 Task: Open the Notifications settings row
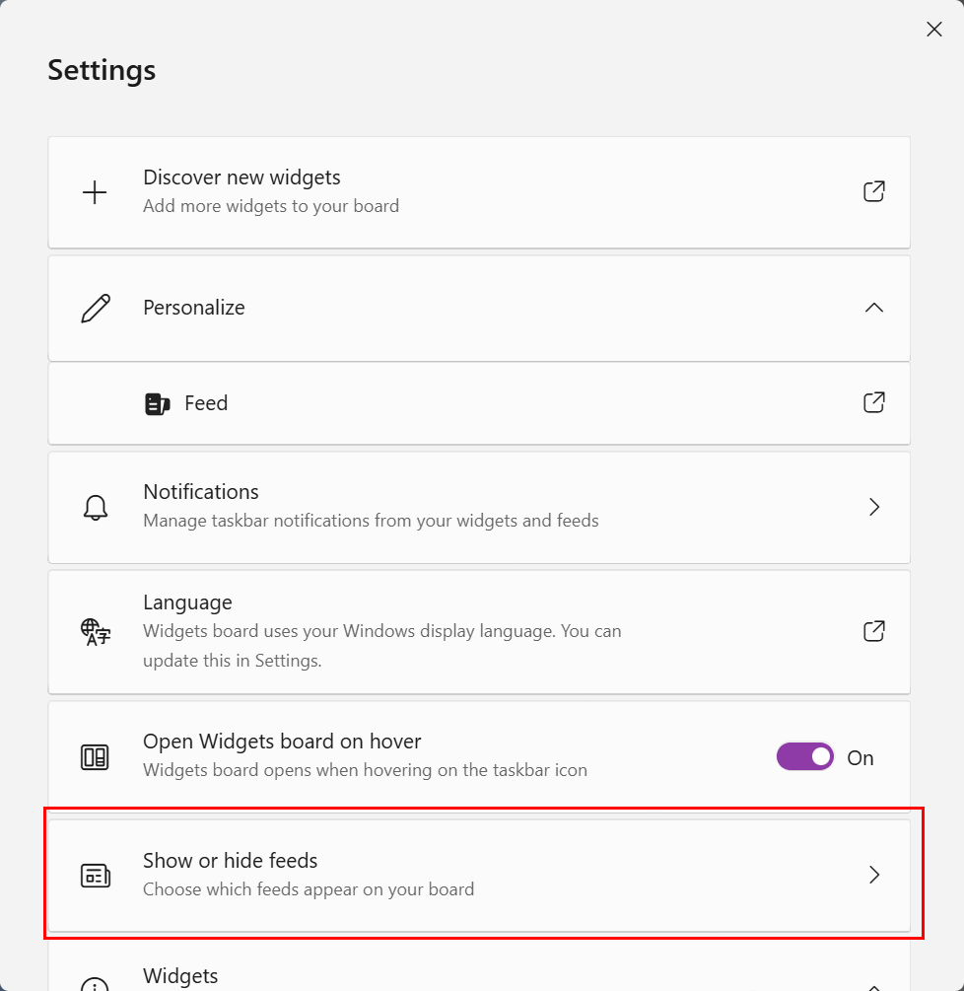pos(479,507)
